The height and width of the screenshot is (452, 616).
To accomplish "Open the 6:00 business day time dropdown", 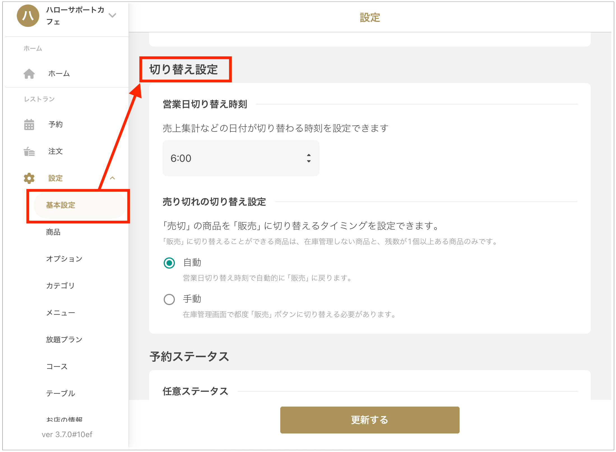I will [x=241, y=158].
